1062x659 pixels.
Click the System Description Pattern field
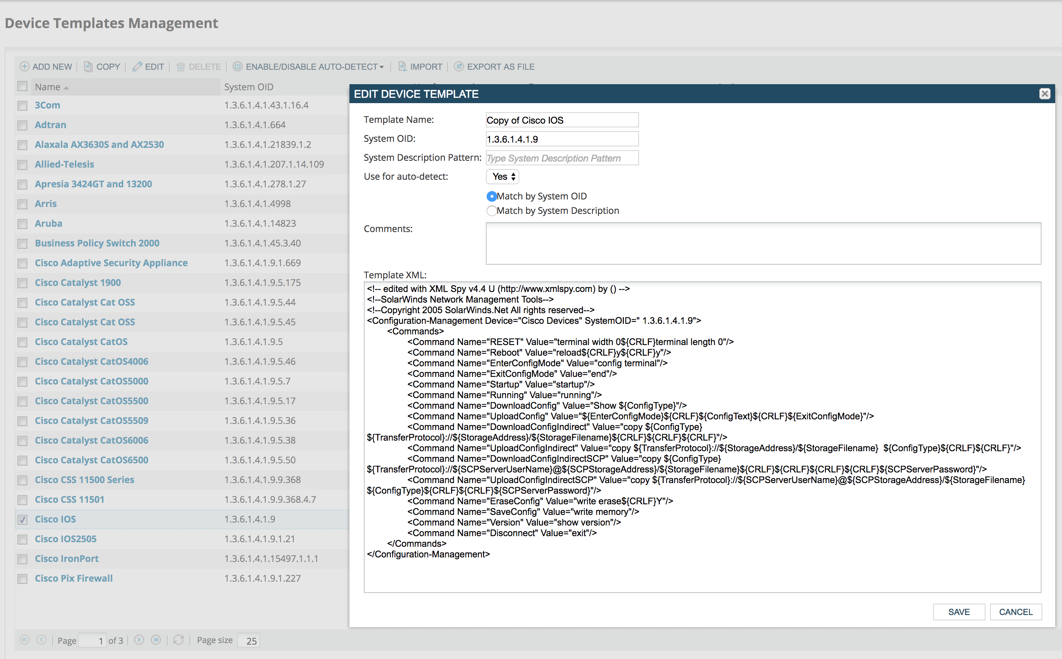click(x=562, y=158)
